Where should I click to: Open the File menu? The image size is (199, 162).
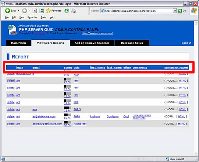[x=7, y=17]
